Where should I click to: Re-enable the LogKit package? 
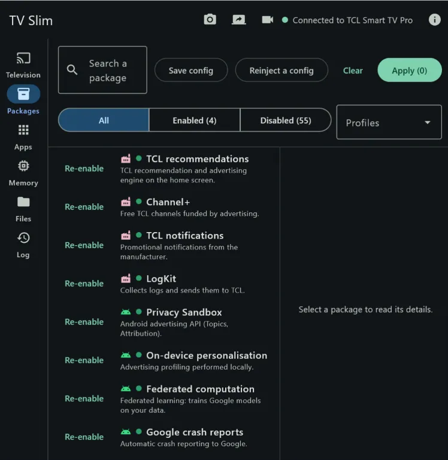click(84, 284)
